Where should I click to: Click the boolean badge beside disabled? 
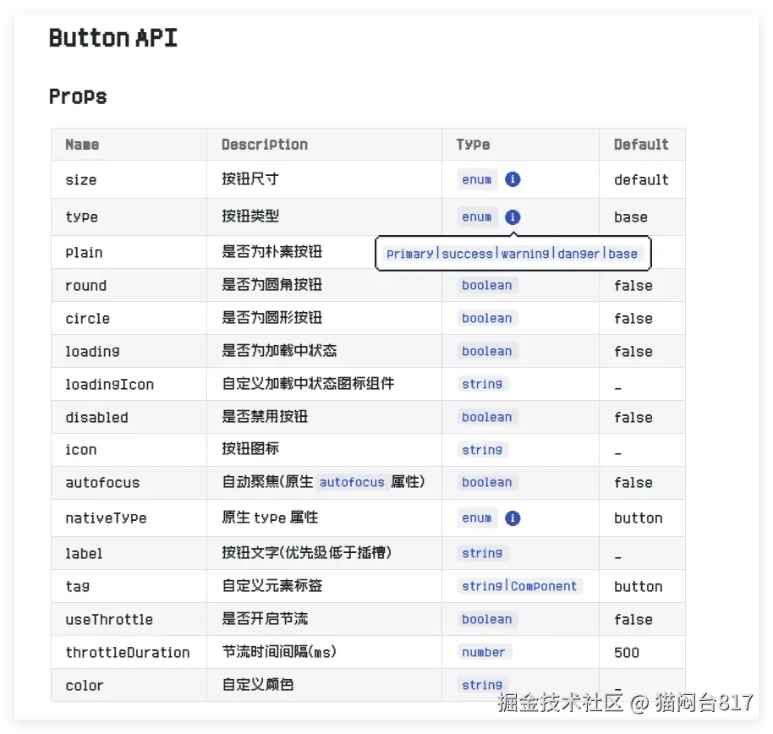click(486, 417)
